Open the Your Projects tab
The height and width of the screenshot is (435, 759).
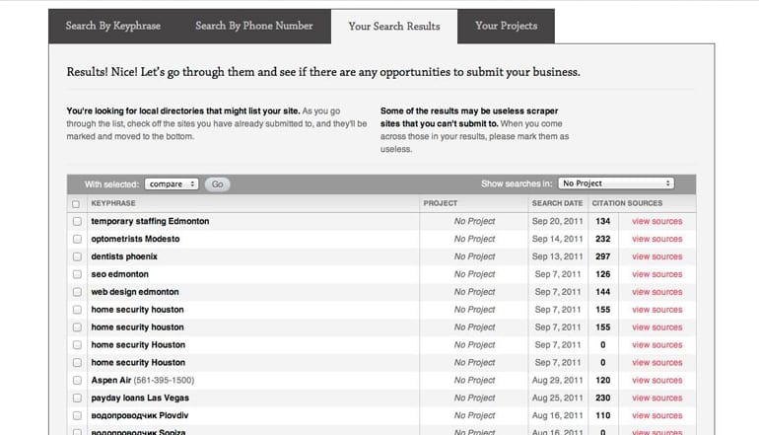(x=507, y=26)
